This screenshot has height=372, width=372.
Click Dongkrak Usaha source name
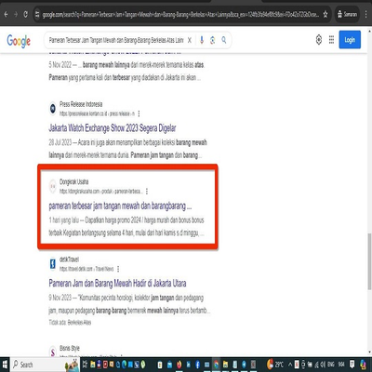pyautogui.click(x=73, y=181)
